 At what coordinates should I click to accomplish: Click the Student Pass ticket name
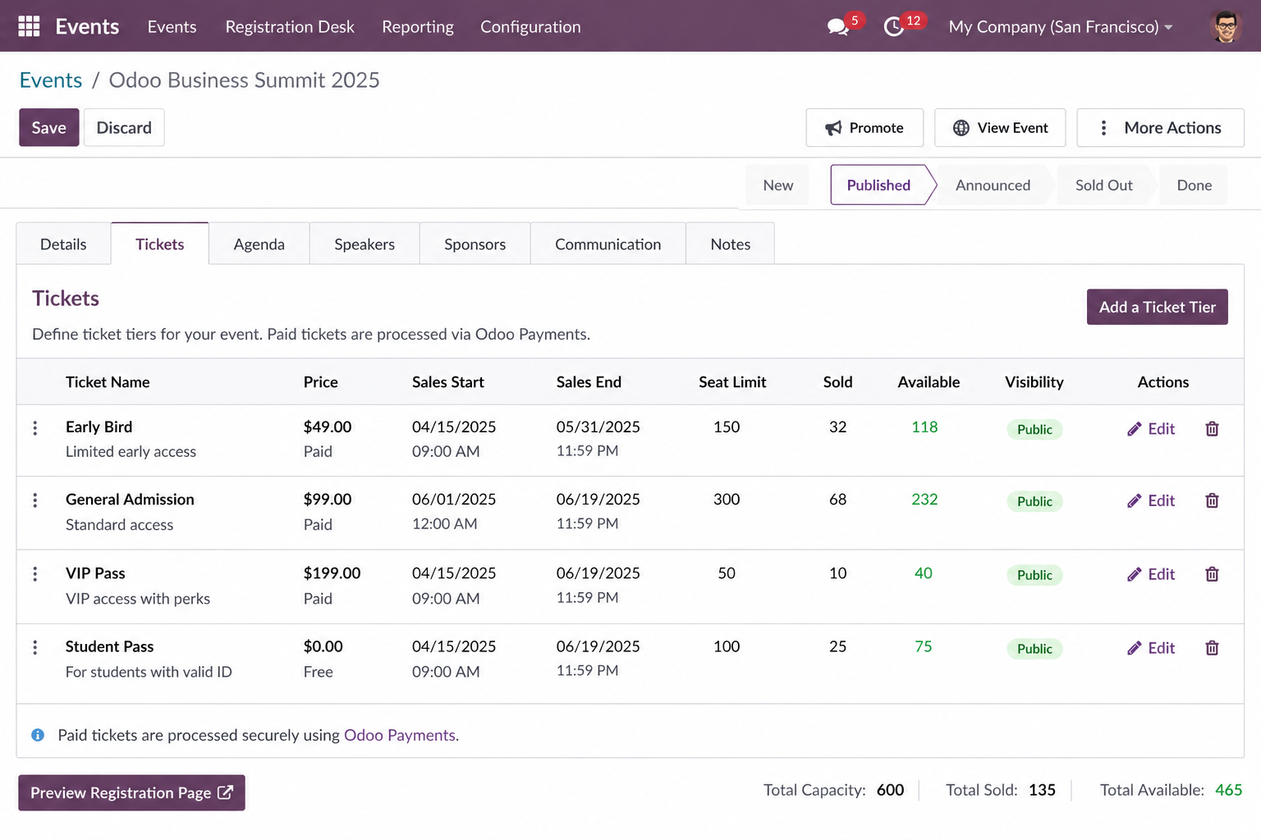click(110, 647)
